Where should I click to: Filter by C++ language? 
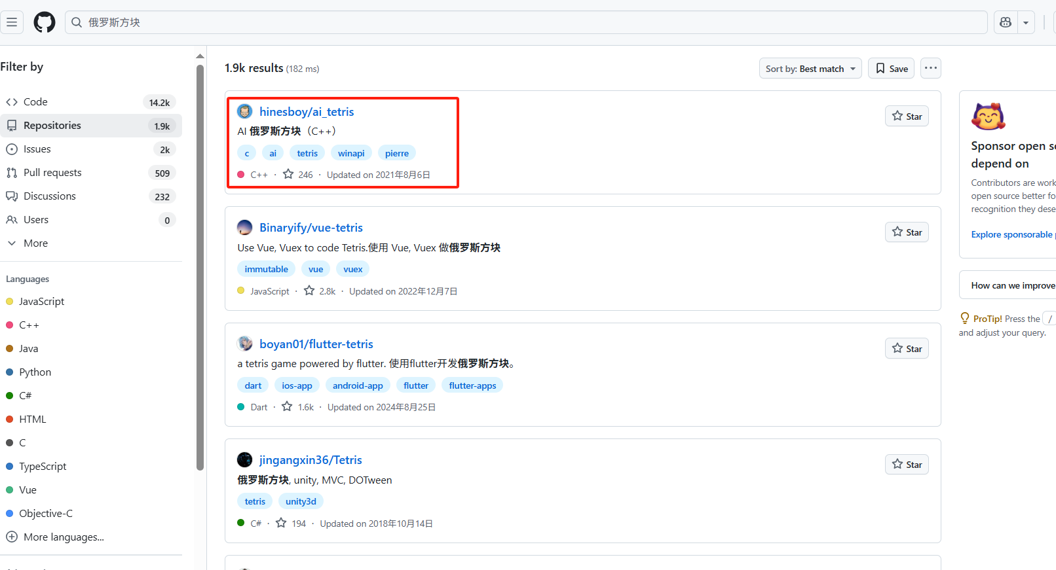23,325
